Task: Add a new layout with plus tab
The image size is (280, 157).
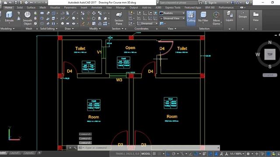Action: (x=39, y=153)
